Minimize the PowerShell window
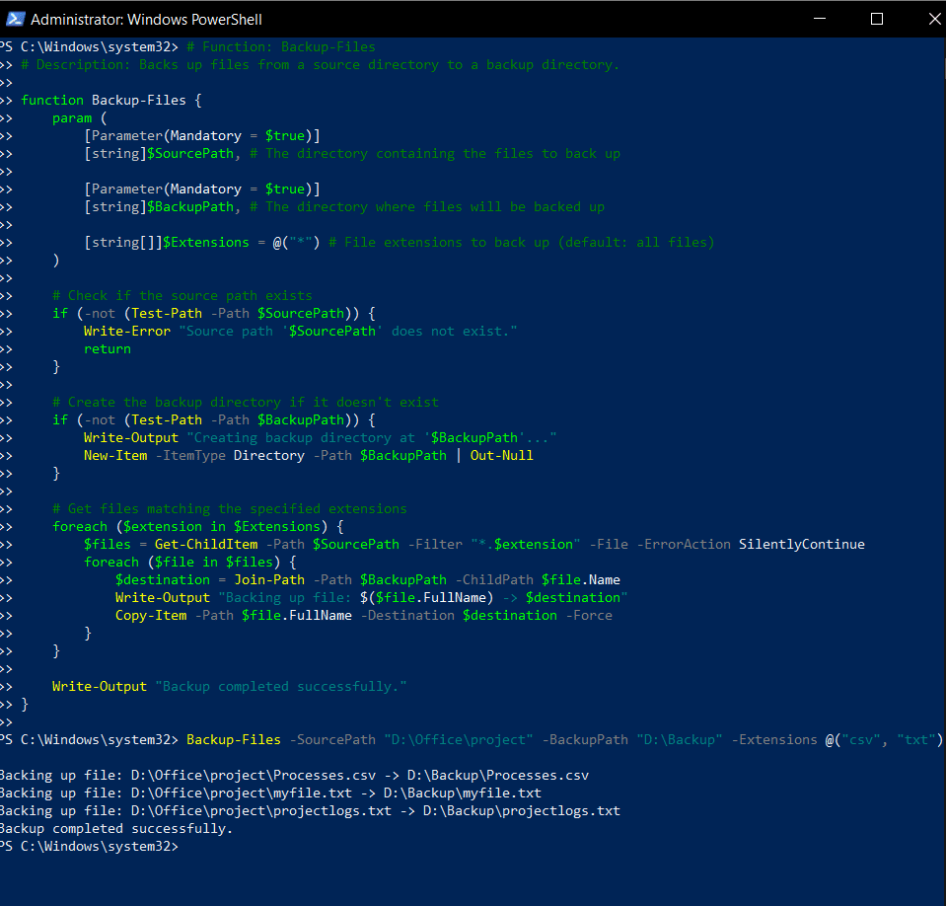 click(820, 19)
